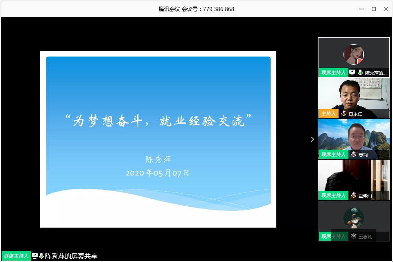Select 陈秀萍's cartoon avatar tile
This screenshot has width=393, height=262.
[x=354, y=54]
